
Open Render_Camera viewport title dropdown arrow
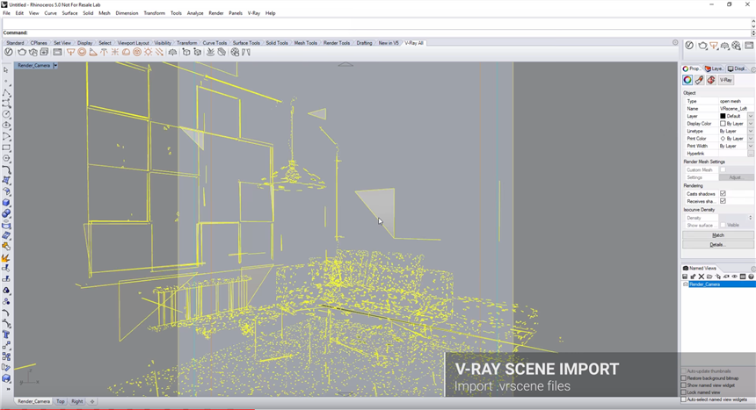[x=57, y=65]
